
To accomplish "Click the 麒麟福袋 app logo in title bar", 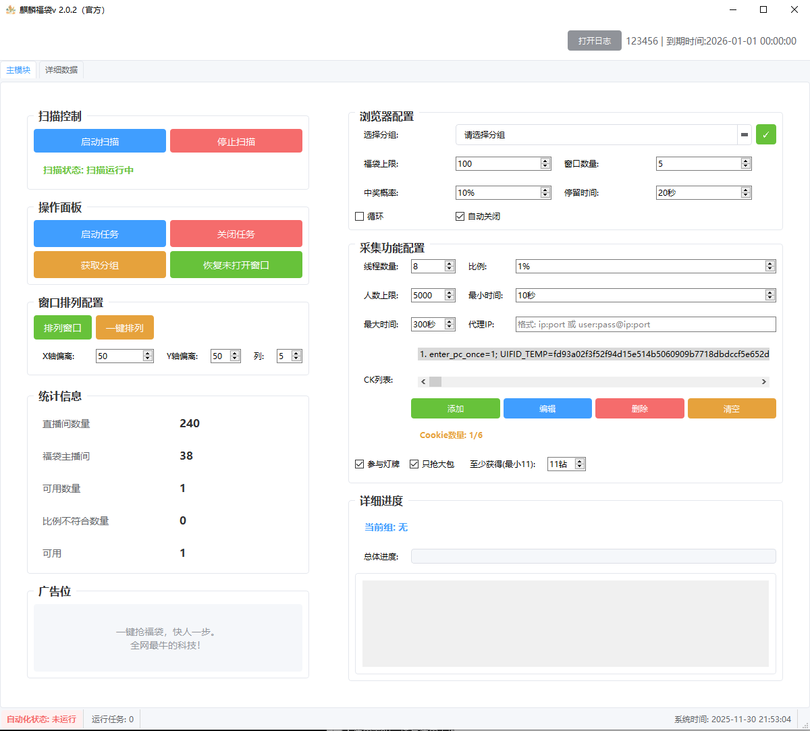I will click(11, 9).
